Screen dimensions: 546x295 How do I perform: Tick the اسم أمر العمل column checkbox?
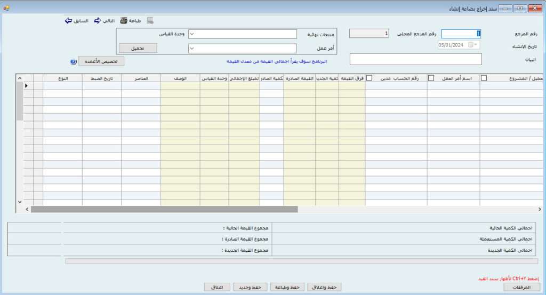click(431, 78)
